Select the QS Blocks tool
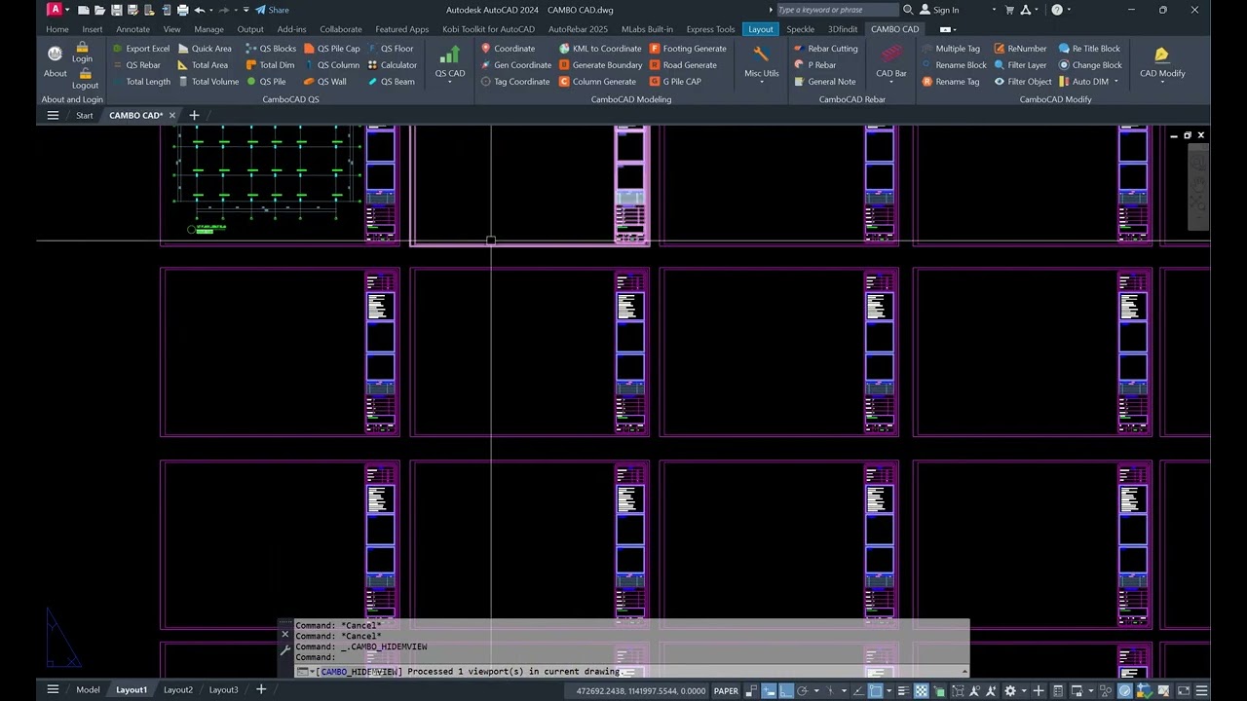 tap(271, 49)
